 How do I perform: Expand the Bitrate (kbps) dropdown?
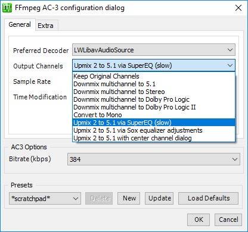pos(154,159)
